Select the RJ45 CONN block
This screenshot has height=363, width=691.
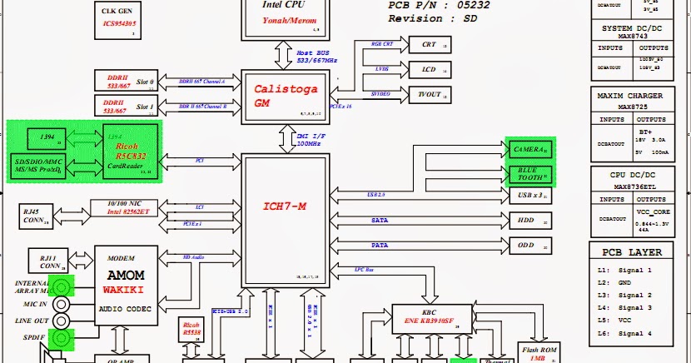click(36, 216)
